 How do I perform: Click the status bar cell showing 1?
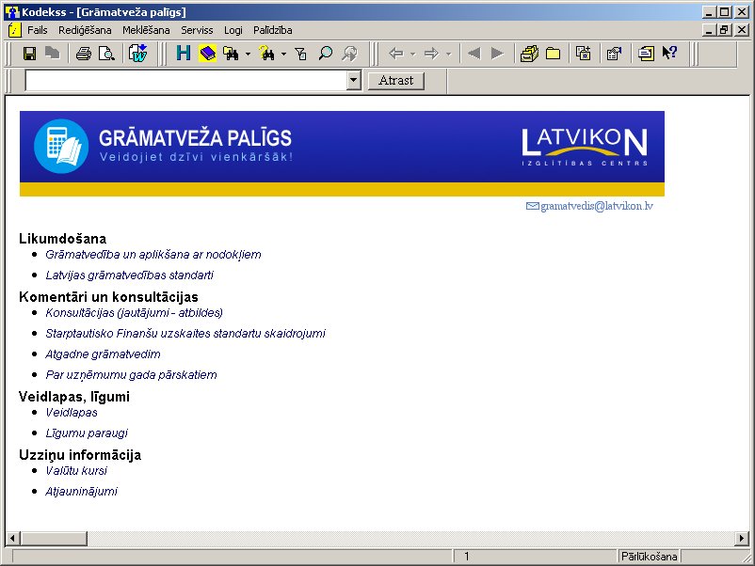[x=536, y=557]
